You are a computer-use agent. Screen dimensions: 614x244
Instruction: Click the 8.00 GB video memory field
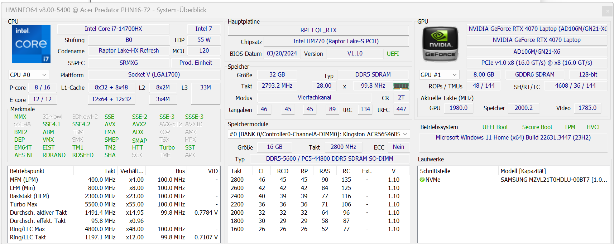(x=484, y=74)
